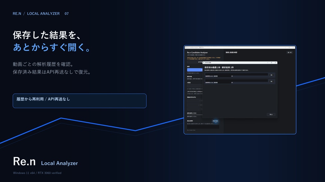Click 閉じる in the saved videos dialog
This screenshot has width=325, height=182.
point(271,114)
